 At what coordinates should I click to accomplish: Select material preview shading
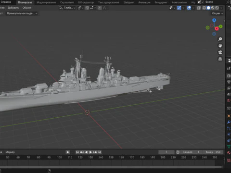point(213,8)
